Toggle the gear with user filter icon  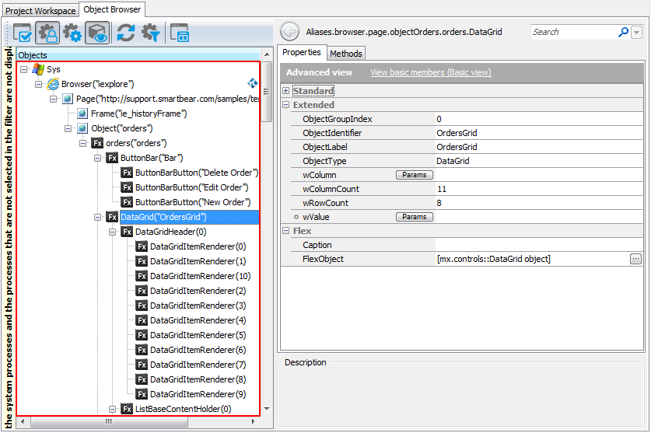[47, 33]
